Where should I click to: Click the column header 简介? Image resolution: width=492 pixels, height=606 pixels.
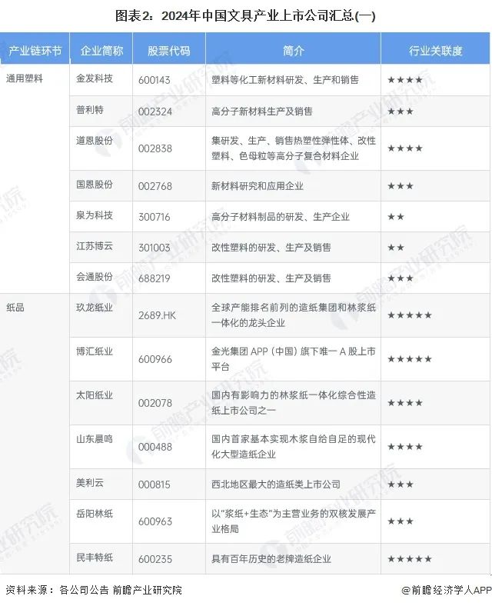[x=293, y=51]
